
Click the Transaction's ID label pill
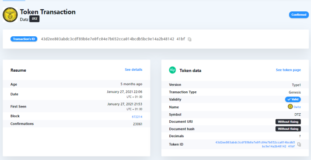click(24, 39)
